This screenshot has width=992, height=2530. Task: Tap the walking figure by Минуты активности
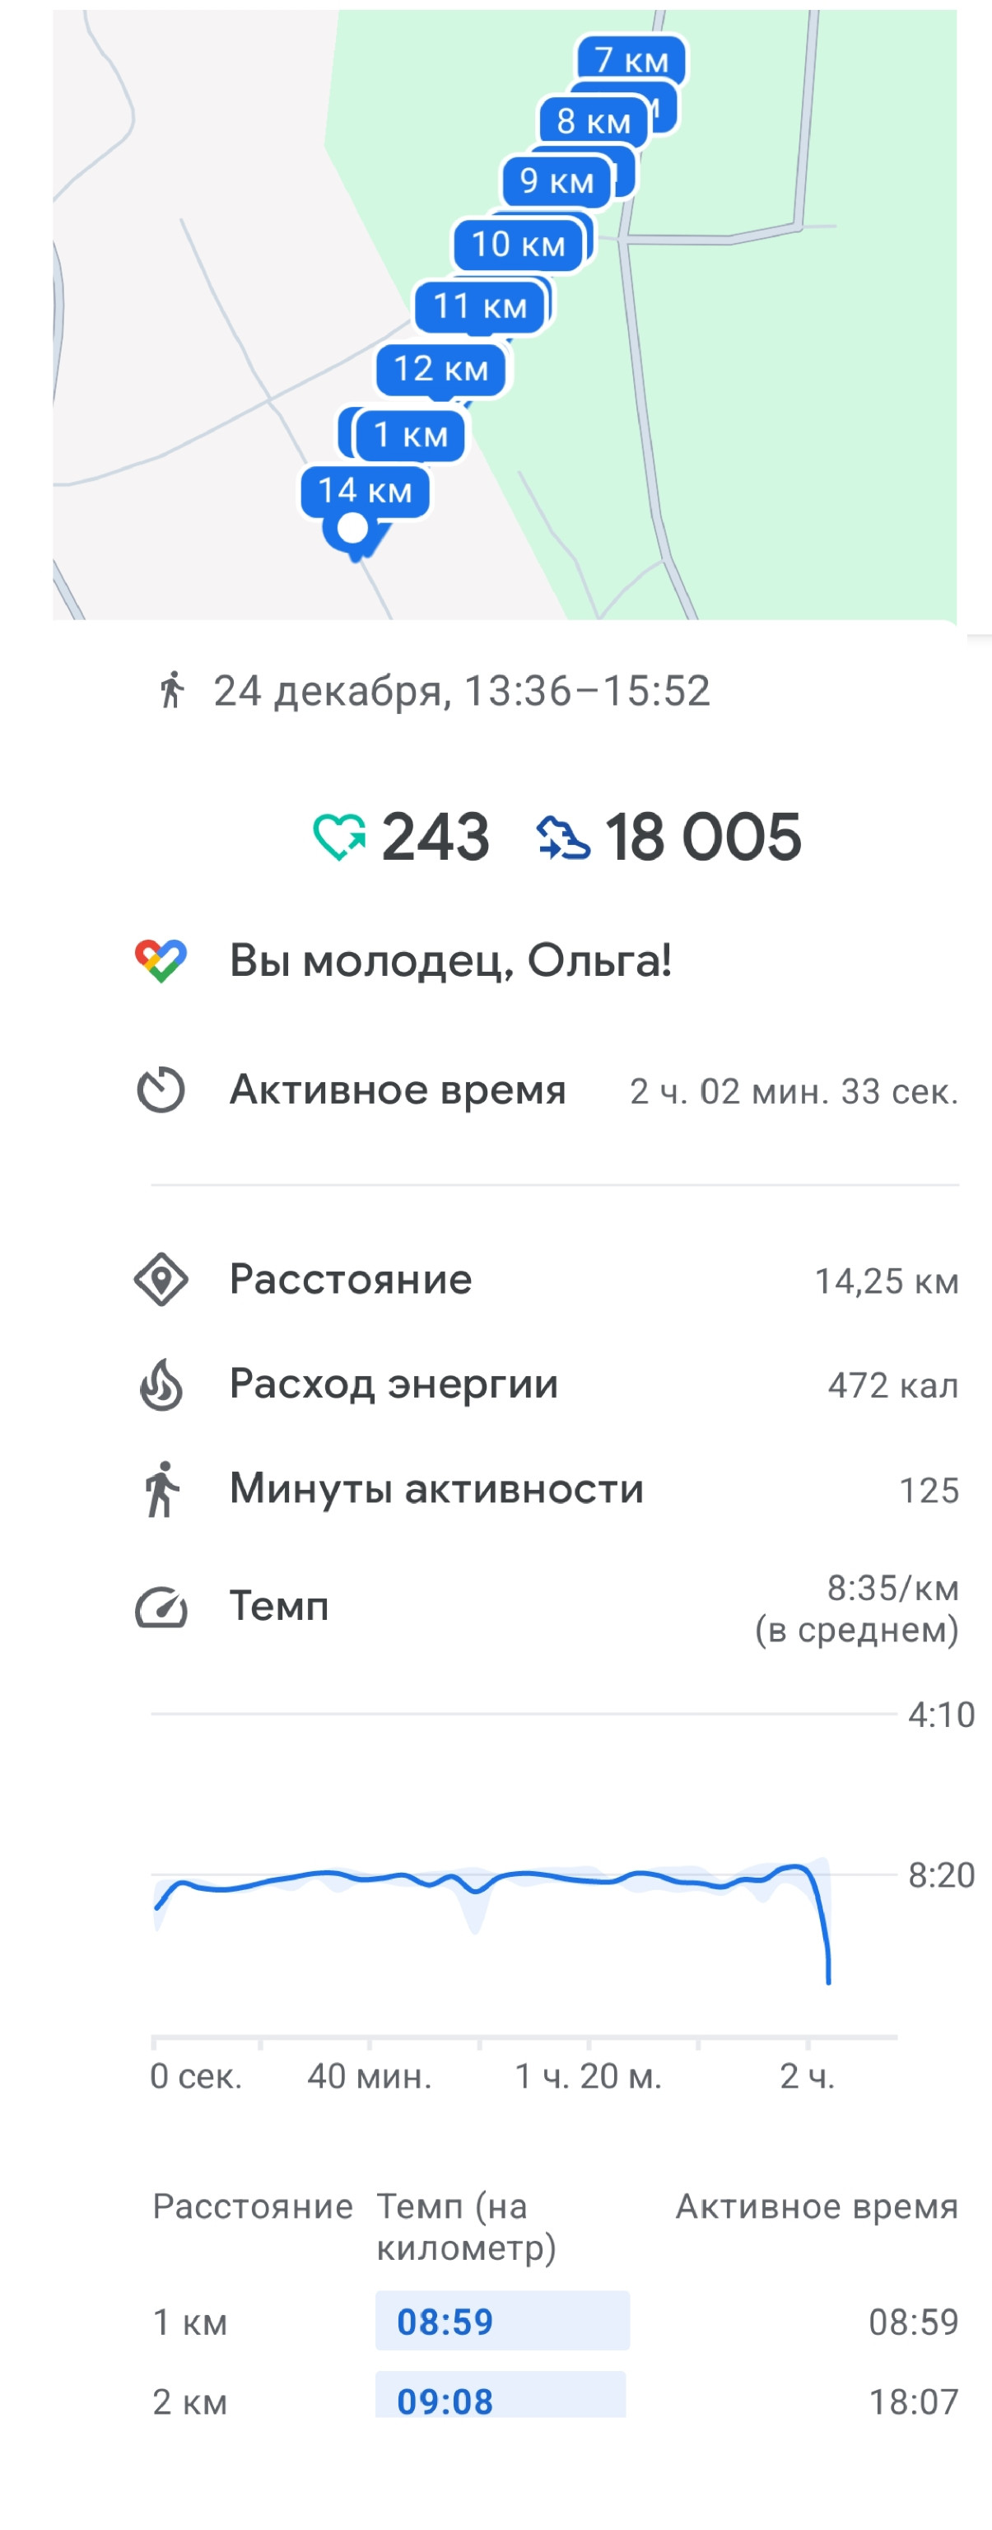[x=162, y=1489]
